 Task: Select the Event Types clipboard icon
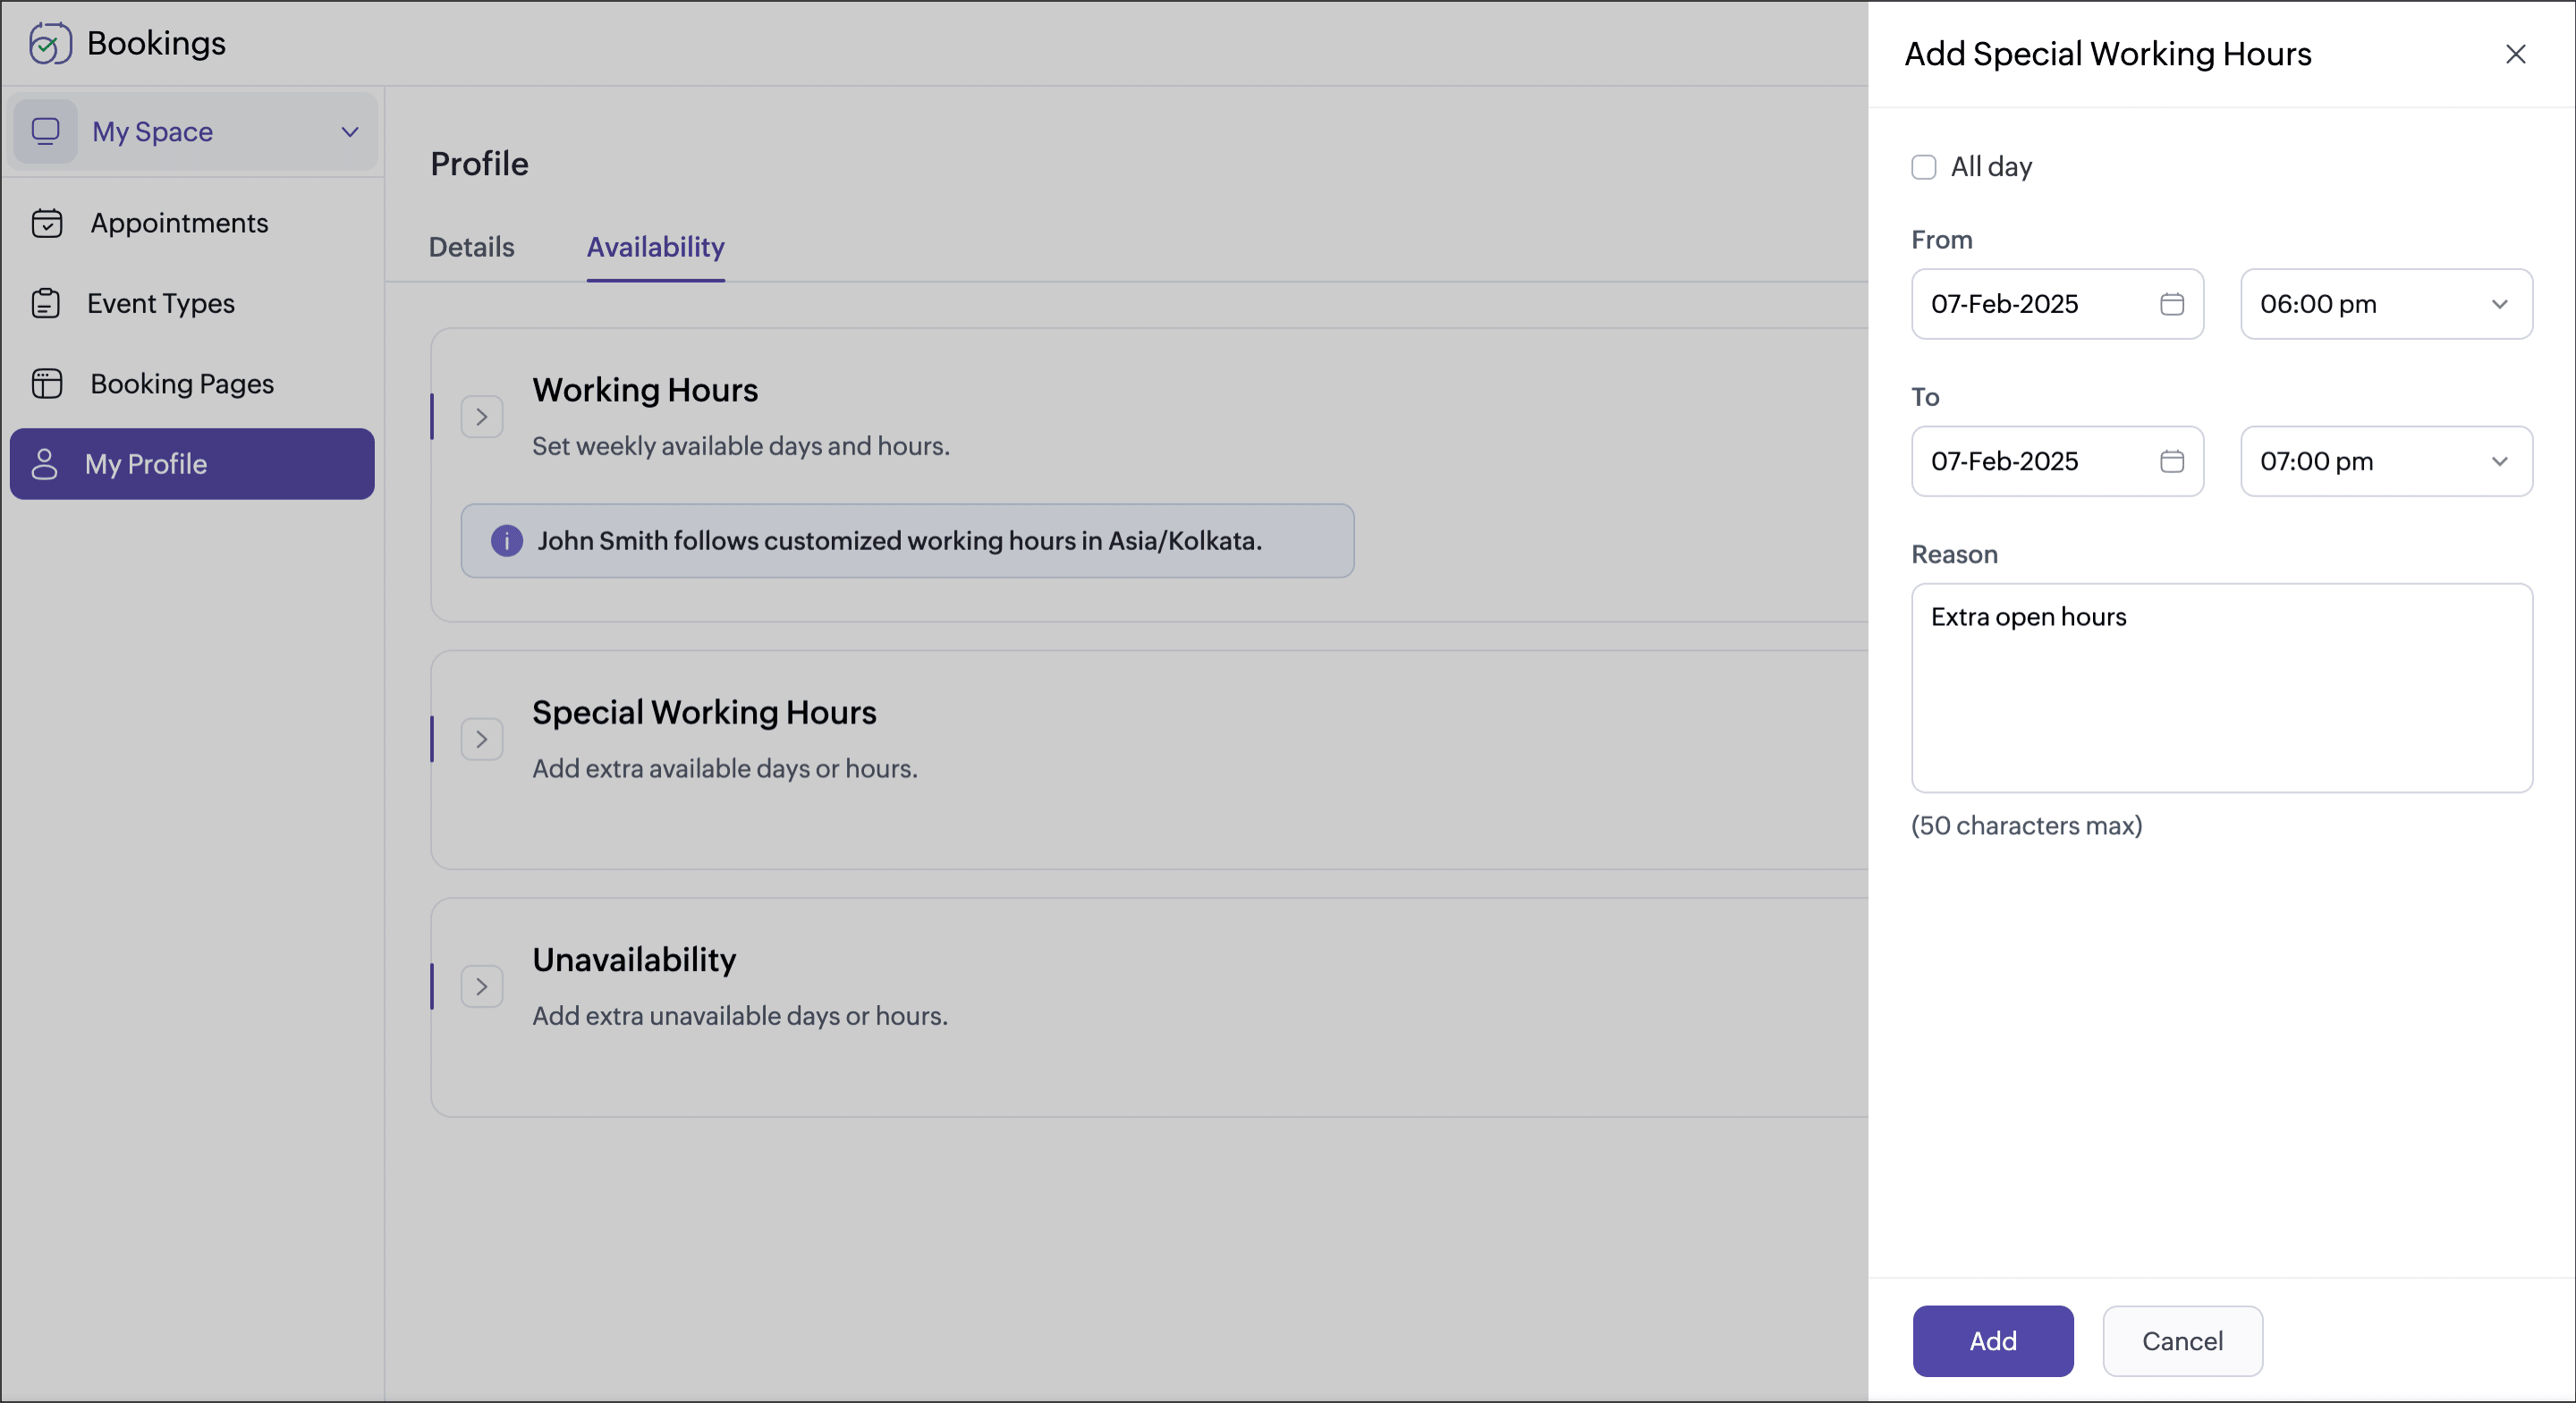click(x=46, y=303)
